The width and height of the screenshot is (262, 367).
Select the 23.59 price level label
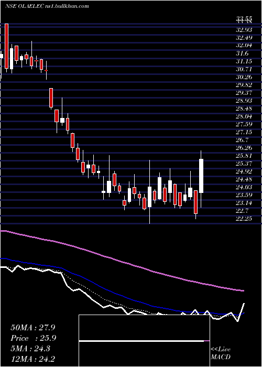coord(244,195)
